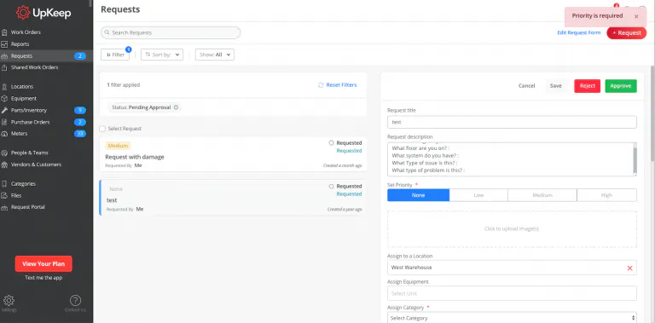This screenshot has height=323, width=655.
Task: Set priority to None
Action: [x=418, y=195]
